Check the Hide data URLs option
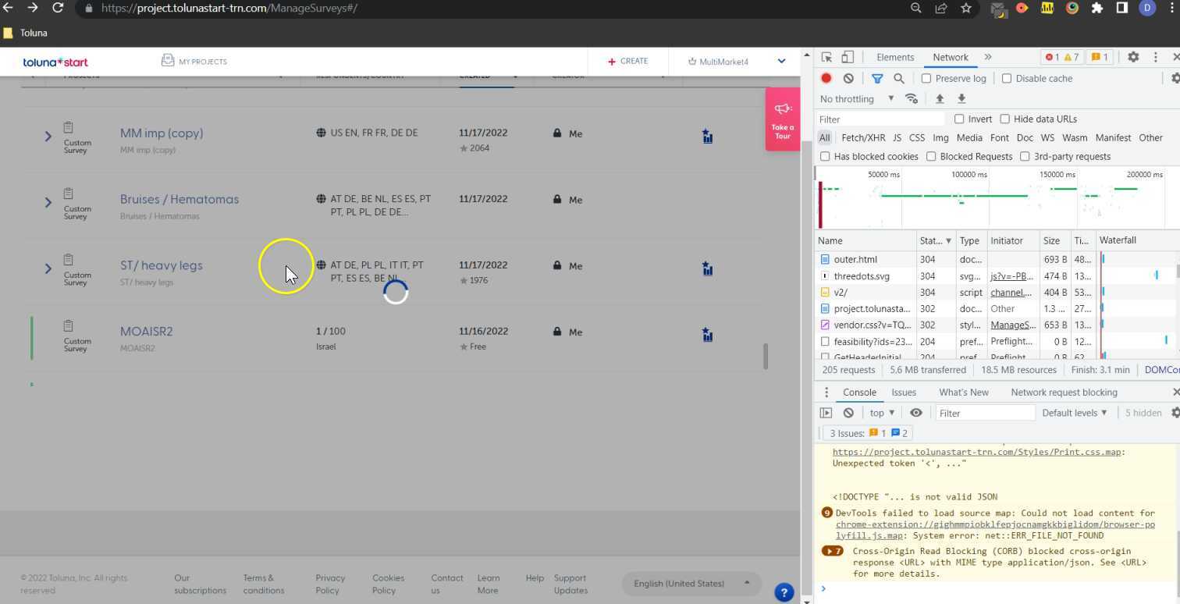Viewport: 1180px width, 604px height. (1005, 119)
